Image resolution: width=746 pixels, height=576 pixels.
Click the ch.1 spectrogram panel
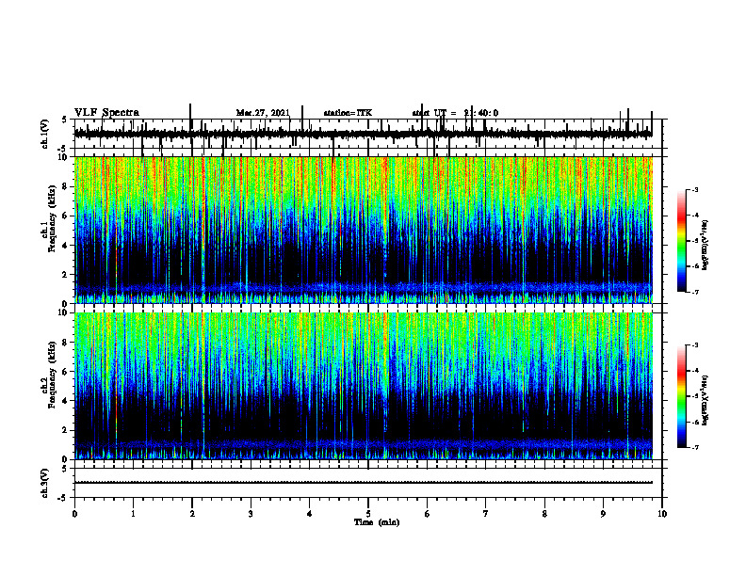click(364, 230)
